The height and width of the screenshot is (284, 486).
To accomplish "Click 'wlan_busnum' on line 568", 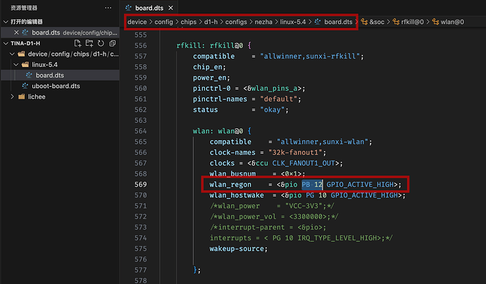I will click(232, 174).
